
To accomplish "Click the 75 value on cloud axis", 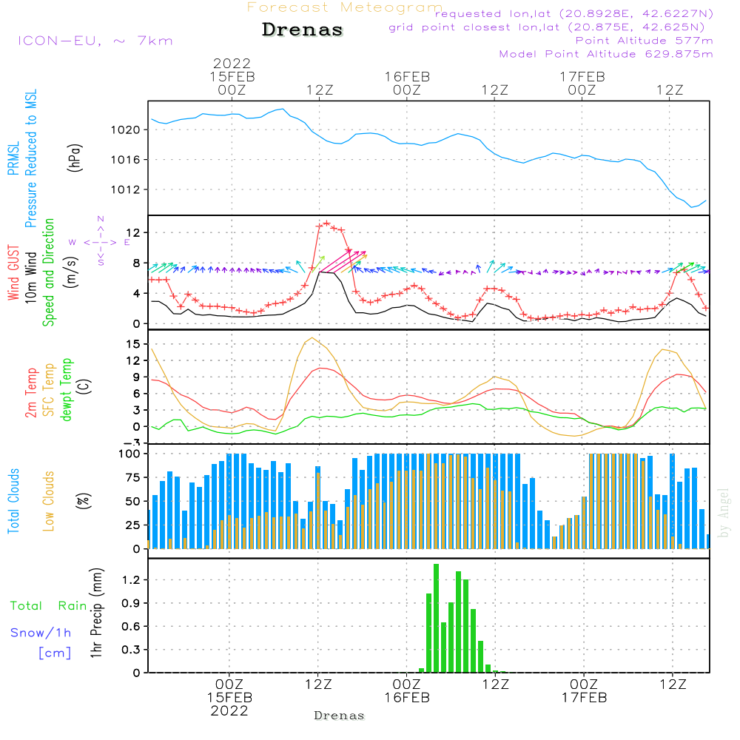I will coord(132,477).
